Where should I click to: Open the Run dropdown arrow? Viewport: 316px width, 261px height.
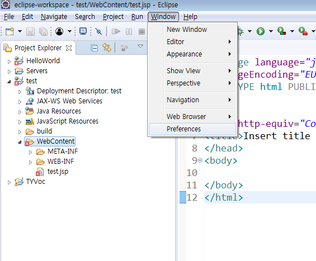[271, 31]
